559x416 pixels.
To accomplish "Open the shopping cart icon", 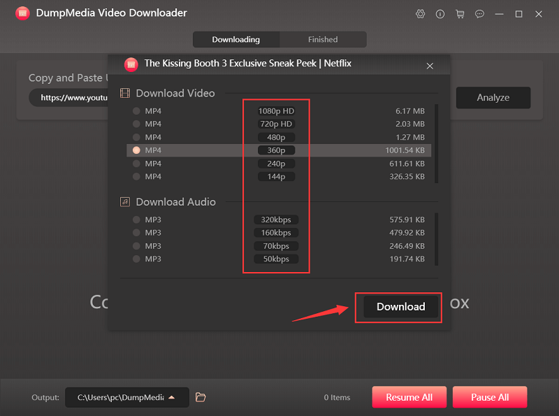I will click(460, 14).
